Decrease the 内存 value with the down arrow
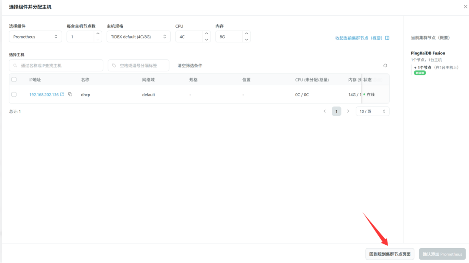469x263 pixels. 247,39
